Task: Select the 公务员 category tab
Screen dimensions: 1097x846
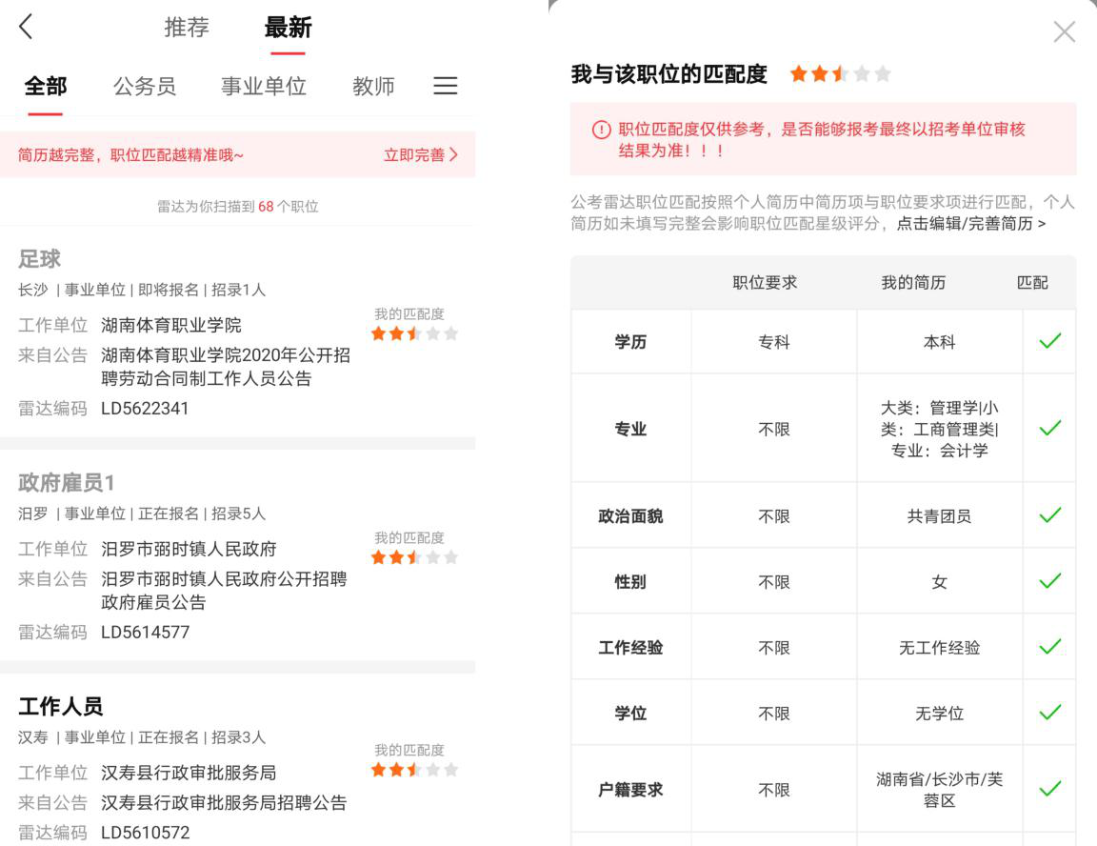Action: pos(144,86)
